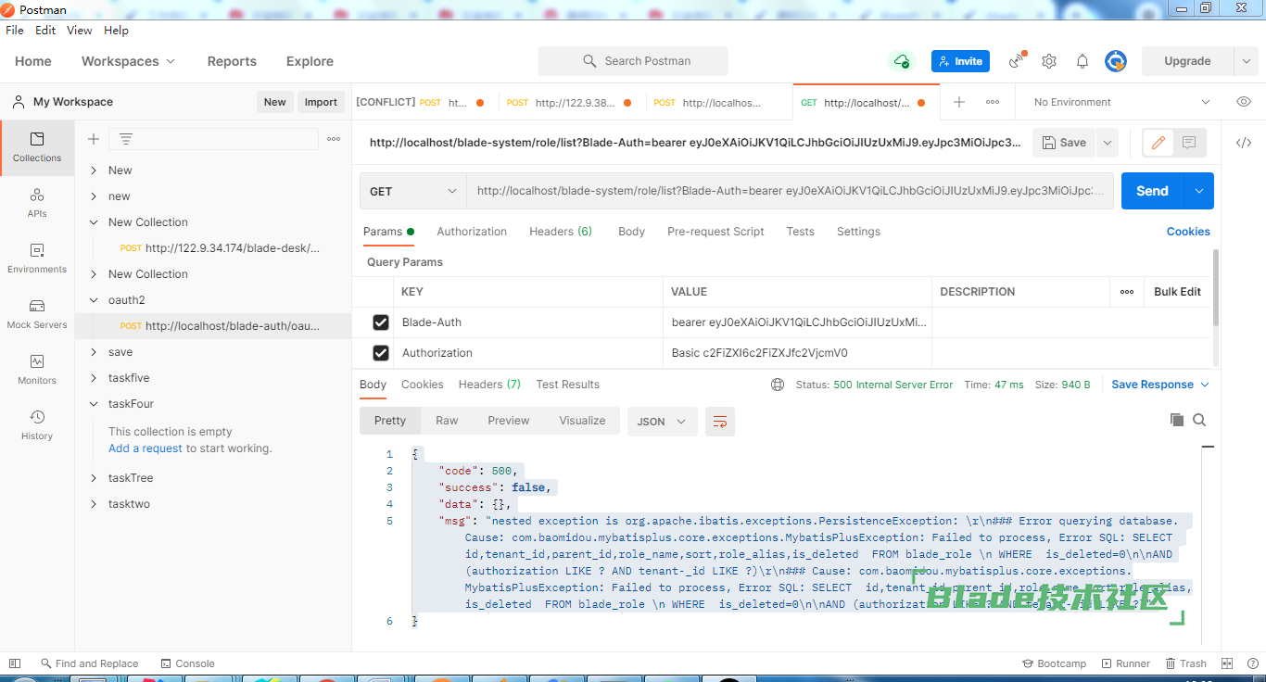Image resolution: width=1266 pixels, height=682 pixels.
Task: Open the History sidebar section
Action: tap(37, 425)
